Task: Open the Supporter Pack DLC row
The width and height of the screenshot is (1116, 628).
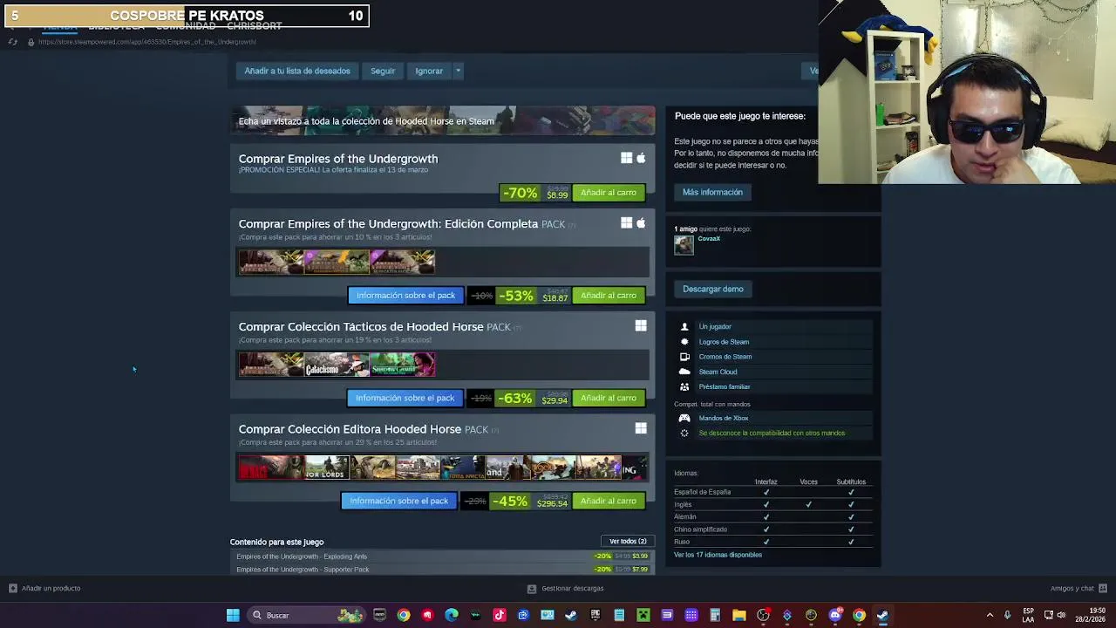Action: coord(443,570)
